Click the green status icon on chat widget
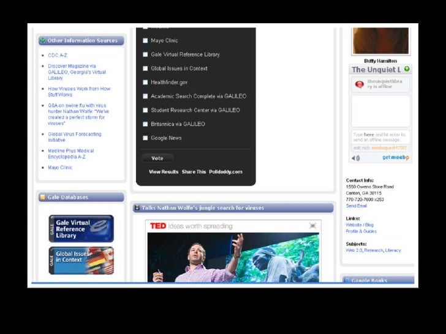Image resolution: width=446 pixels, height=334 pixels. pyautogui.click(x=407, y=69)
